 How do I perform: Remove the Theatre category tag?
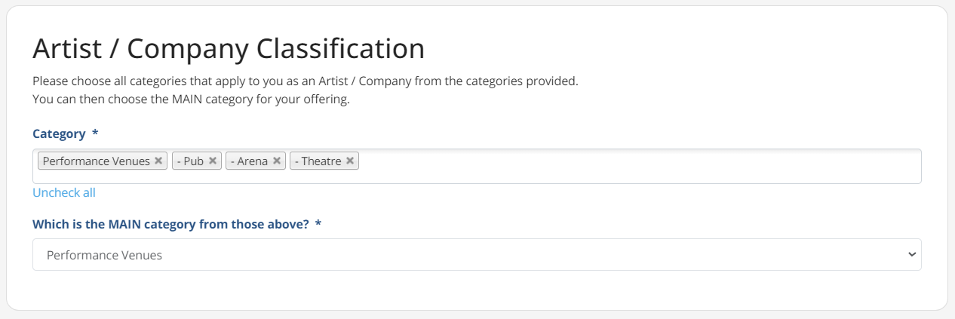350,161
